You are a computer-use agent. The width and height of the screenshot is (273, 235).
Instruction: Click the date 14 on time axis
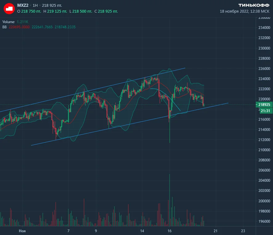[142, 231]
